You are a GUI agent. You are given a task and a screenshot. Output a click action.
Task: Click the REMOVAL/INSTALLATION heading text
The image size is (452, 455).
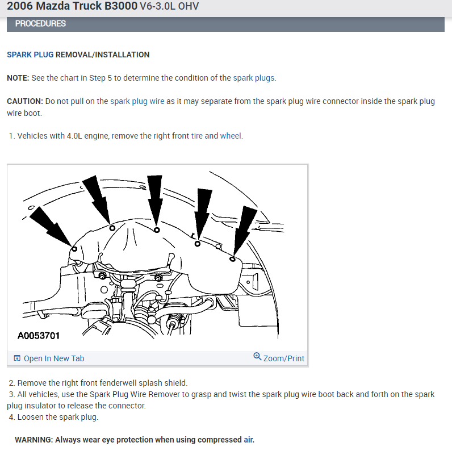click(102, 55)
